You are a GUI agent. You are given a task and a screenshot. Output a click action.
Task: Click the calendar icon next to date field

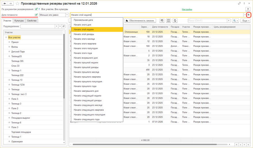[248, 15]
